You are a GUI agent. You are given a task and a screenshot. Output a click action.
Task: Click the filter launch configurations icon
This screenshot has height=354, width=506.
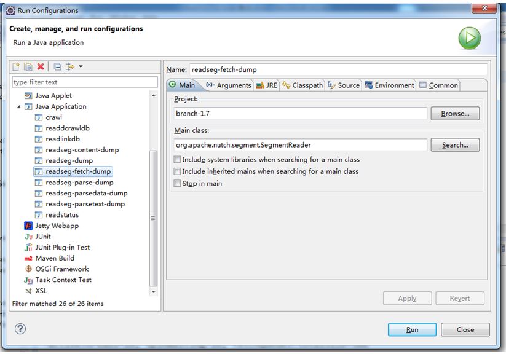pyautogui.click(x=69, y=66)
